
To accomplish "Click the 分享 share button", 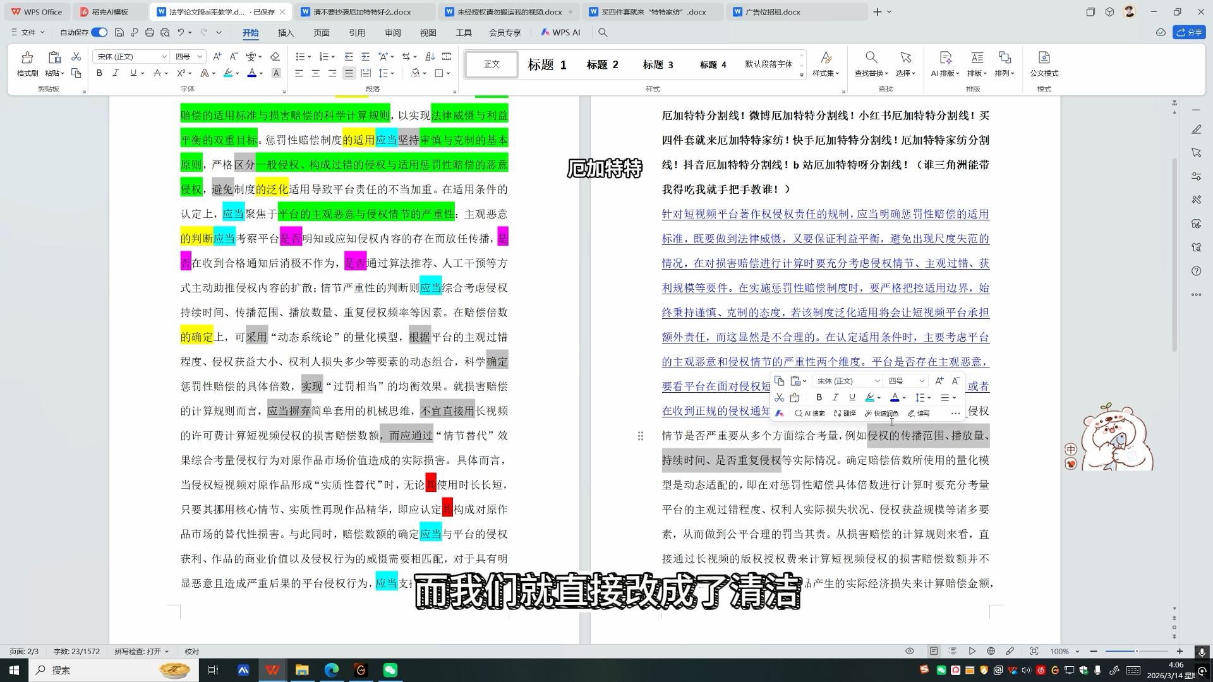I will [x=1189, y=32].
